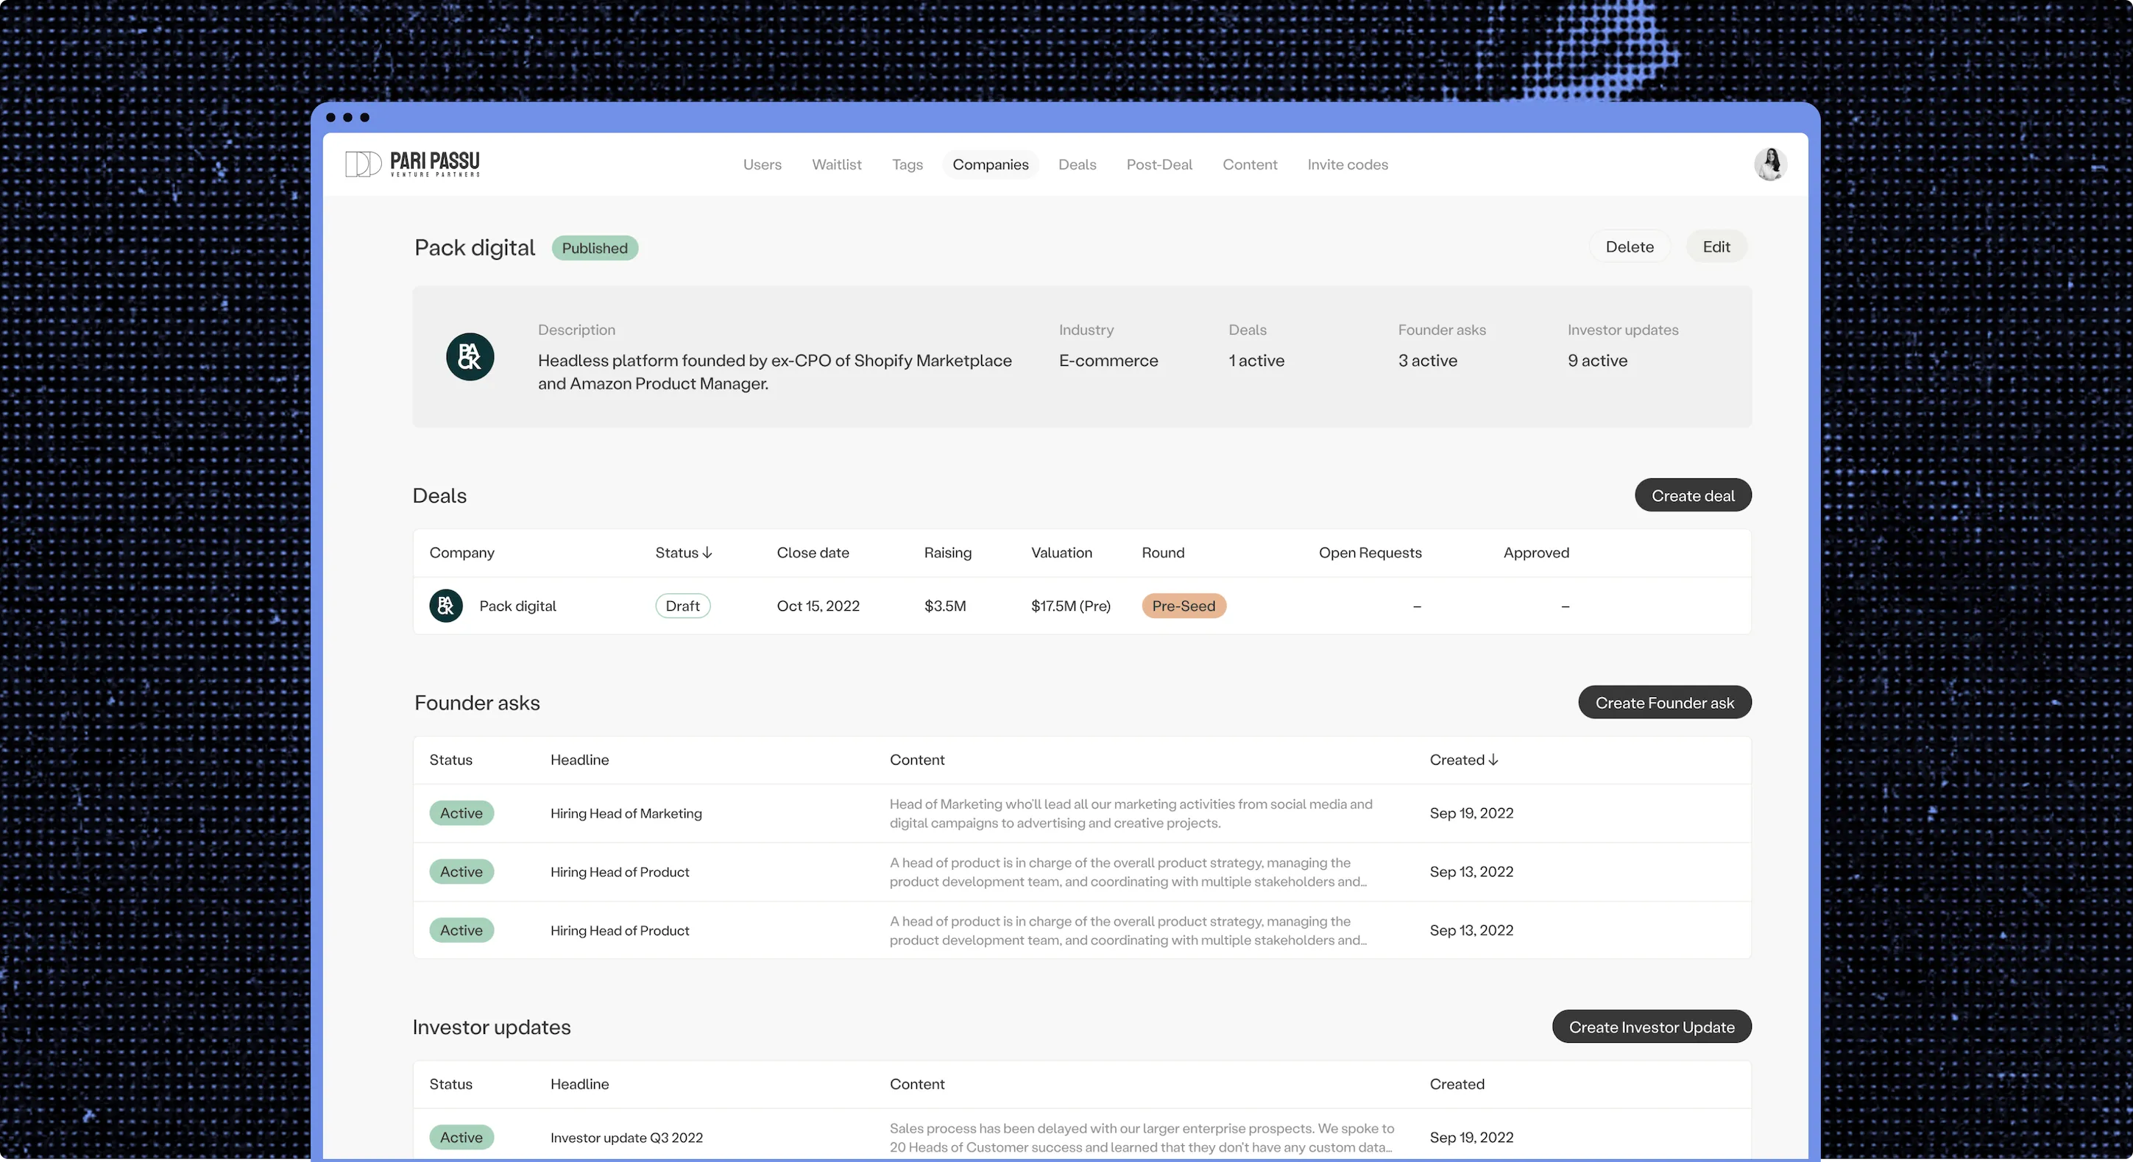Viewport: 2133px width, 1162px height.
Task: Switch to the Tags tab
Action: (x=907, y=165)
